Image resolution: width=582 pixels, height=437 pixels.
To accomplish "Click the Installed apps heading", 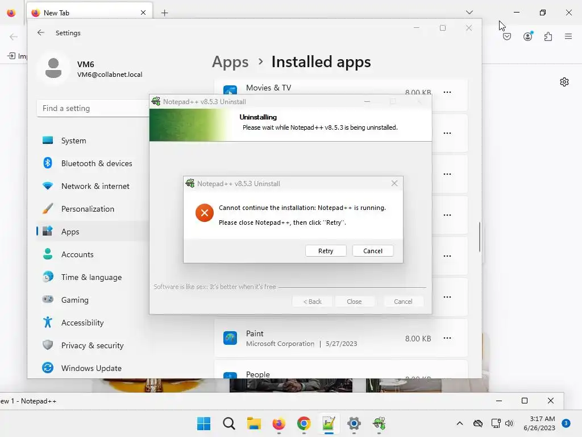I will 321,61.
